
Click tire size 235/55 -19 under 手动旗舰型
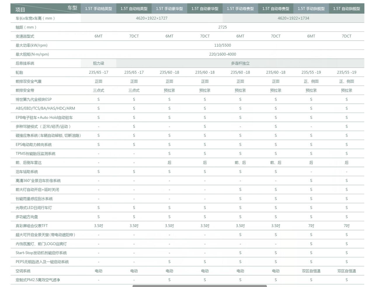[x=311, y=72]
